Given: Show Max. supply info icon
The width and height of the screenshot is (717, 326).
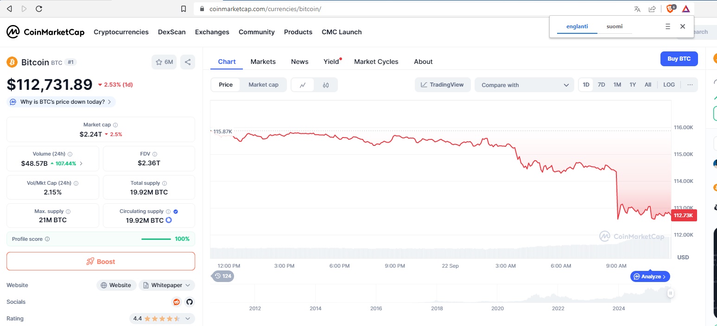Looking at the screenshot, I should tap(68, 212).
